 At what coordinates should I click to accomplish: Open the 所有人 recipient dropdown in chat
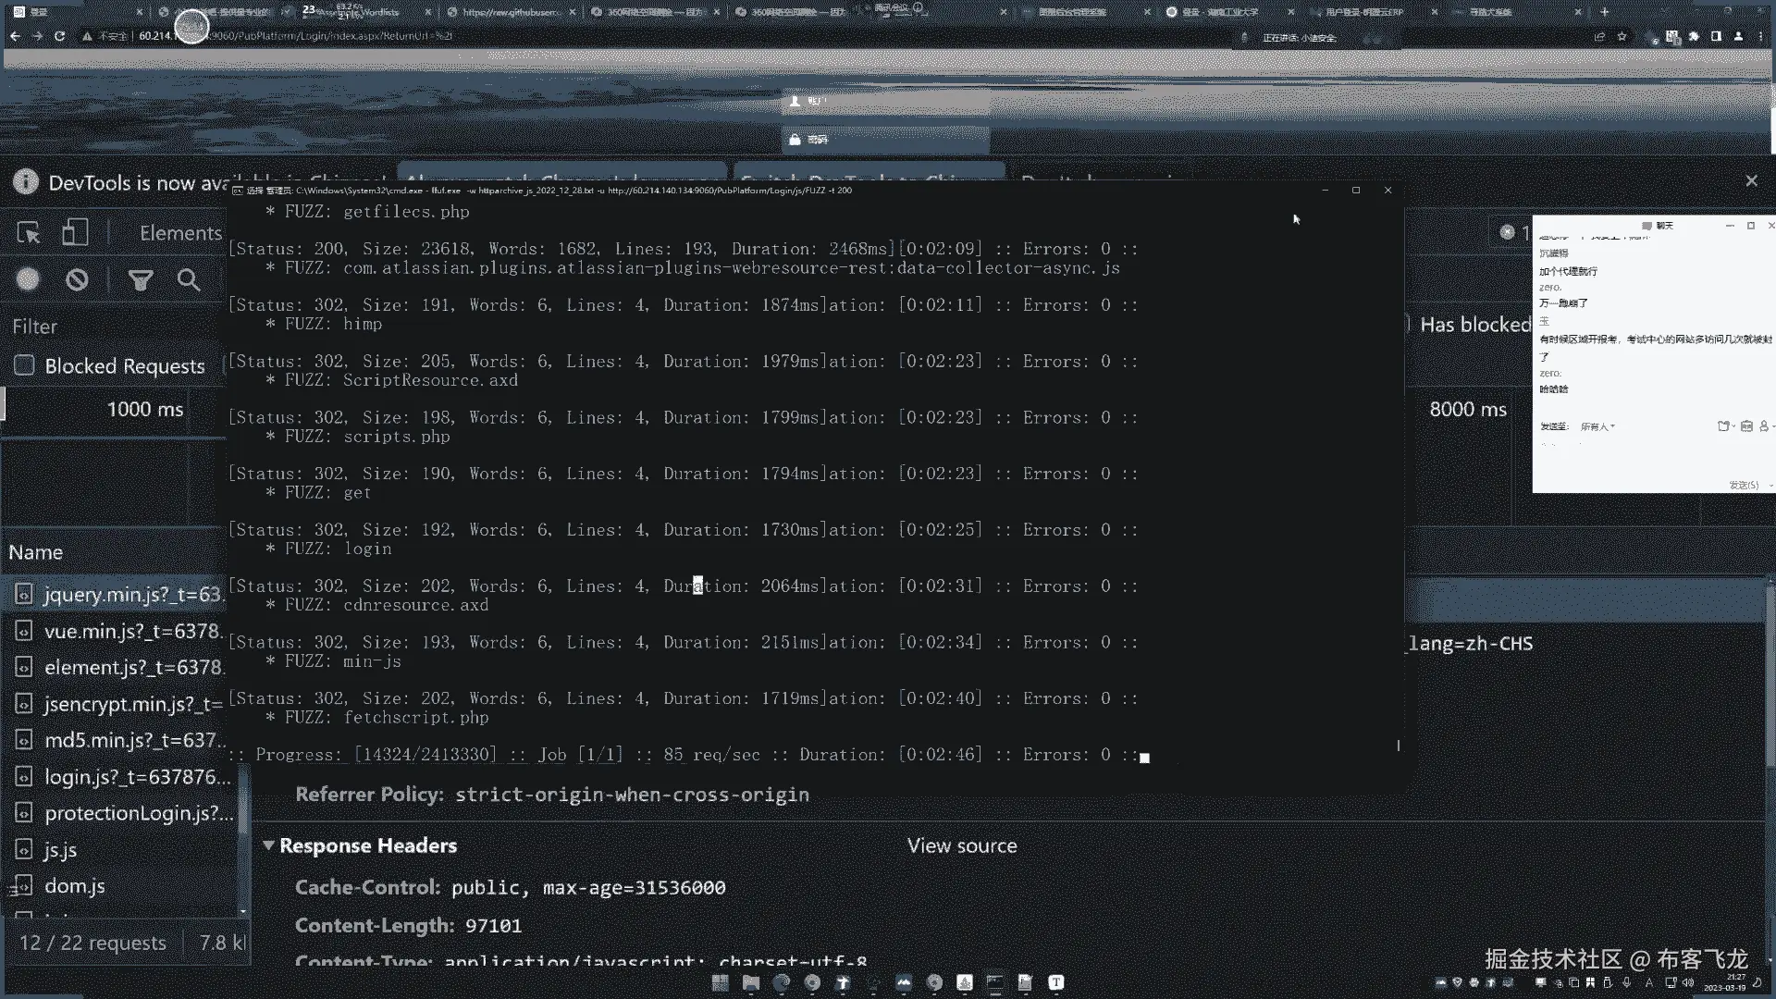point(1597,426)
